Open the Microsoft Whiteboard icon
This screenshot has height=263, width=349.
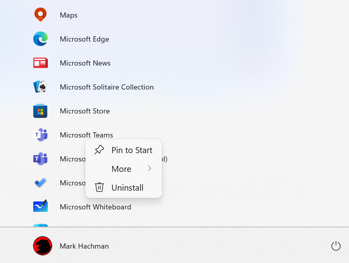[x=40, y=206]
